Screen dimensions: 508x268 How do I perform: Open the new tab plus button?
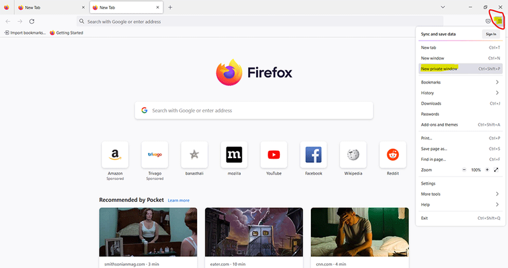coord(170,7)
